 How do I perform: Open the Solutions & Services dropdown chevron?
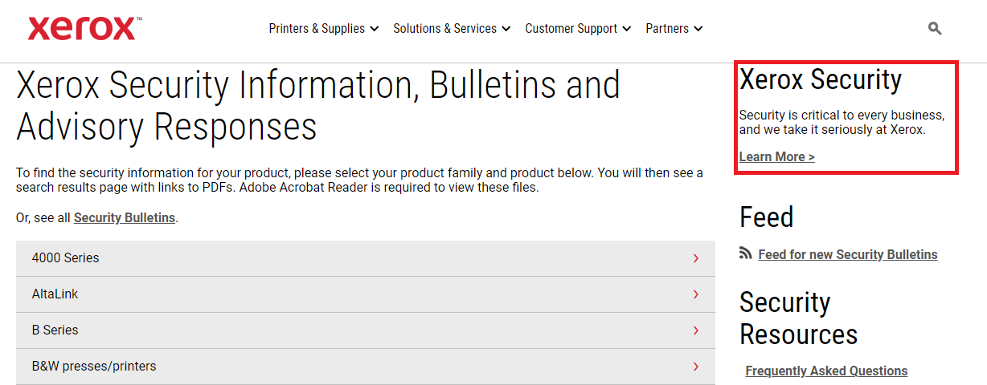coord(506,29)
